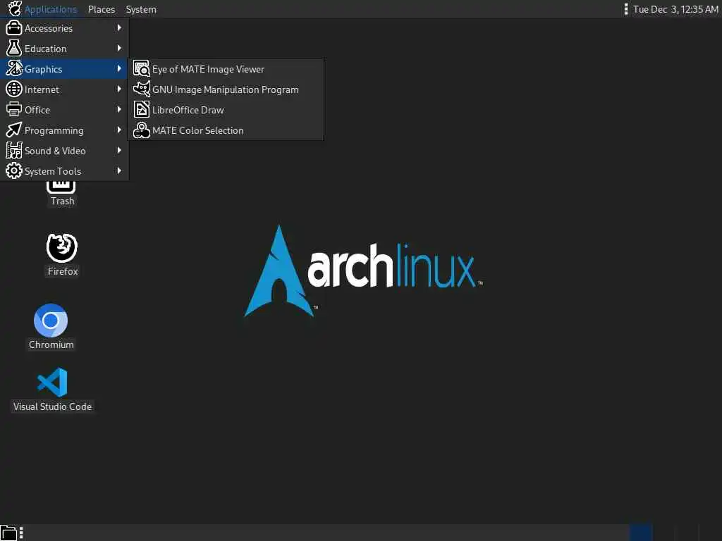Expand the Graphics submenu arrow
The height and width of the screenshot is (541, 722).
(x=119, y=68)
